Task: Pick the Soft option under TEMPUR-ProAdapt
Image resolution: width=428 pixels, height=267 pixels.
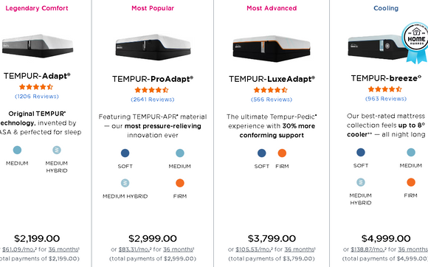Action: (x=125, y=153)
